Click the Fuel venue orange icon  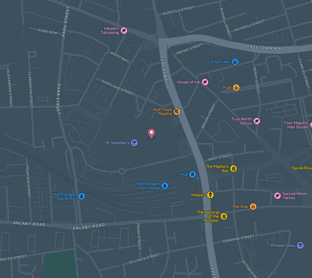236,87
